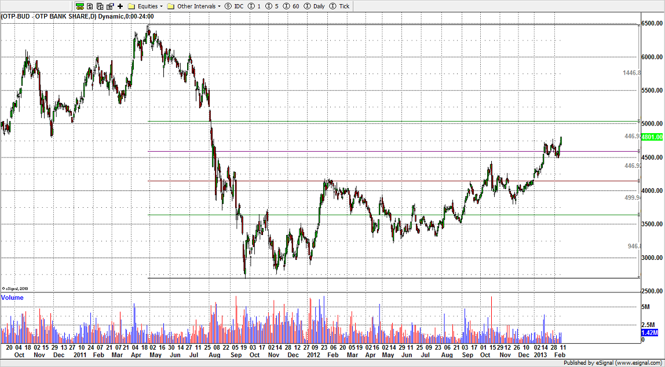
Task: Select the red horizontal line handle near 4150
Action: (638, 181)
